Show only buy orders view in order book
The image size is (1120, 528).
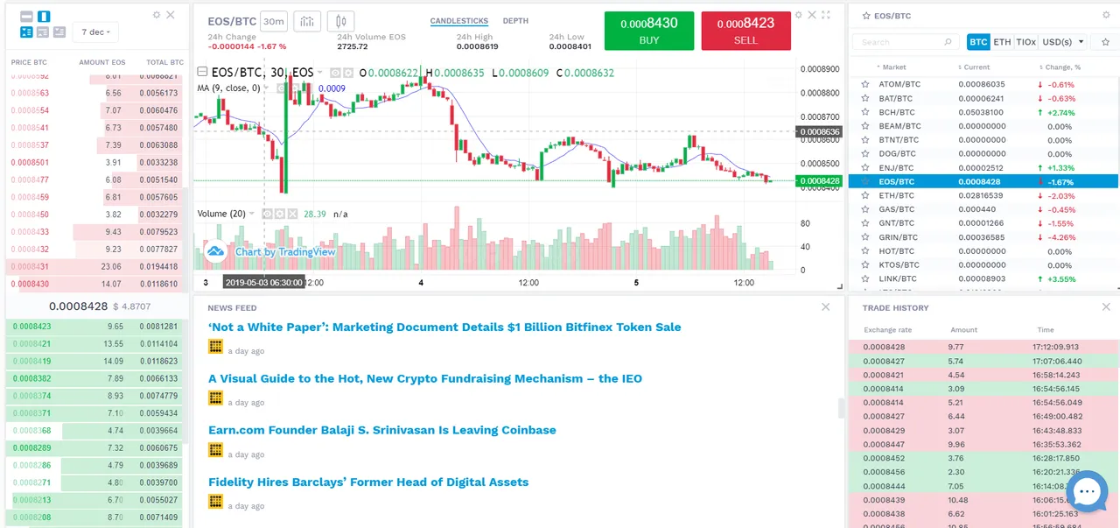59,32
